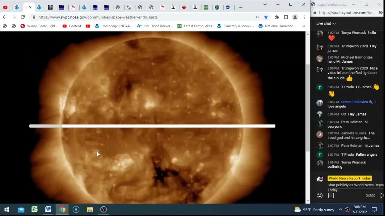This screenshot has height=216, width=385.
Task: Reload the NOAA page
Action: click(x=23, y=17)
